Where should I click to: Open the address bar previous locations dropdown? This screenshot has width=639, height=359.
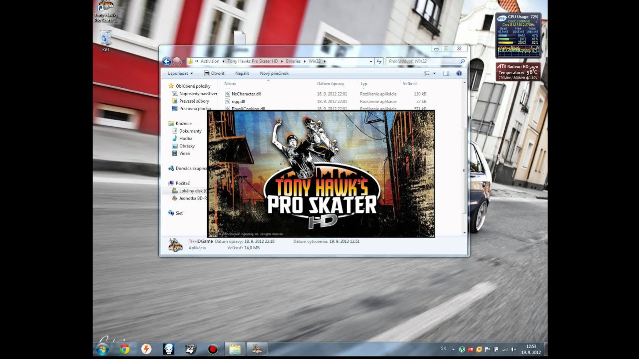point(371,61)
